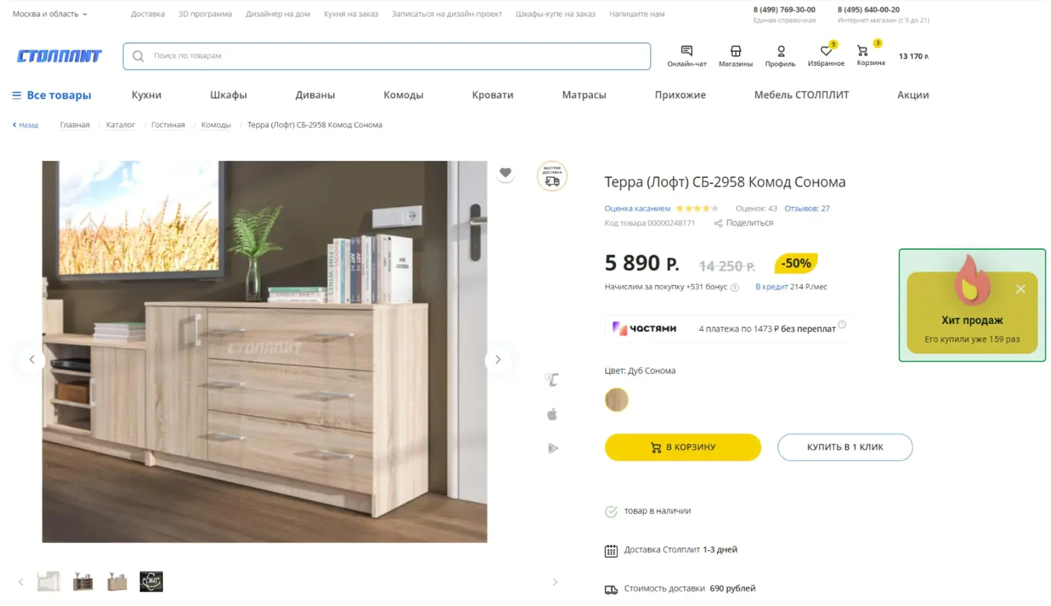Click the Google Play icon
The image size is (1051, 606).
(x=553, y=448)
